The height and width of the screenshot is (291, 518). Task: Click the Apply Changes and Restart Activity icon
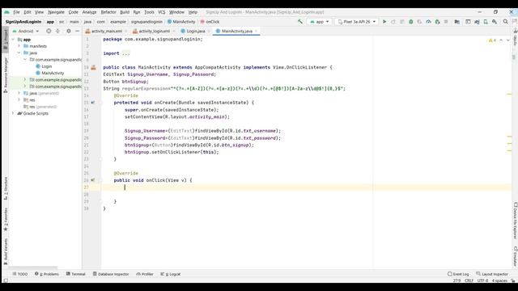click(393, 22)
